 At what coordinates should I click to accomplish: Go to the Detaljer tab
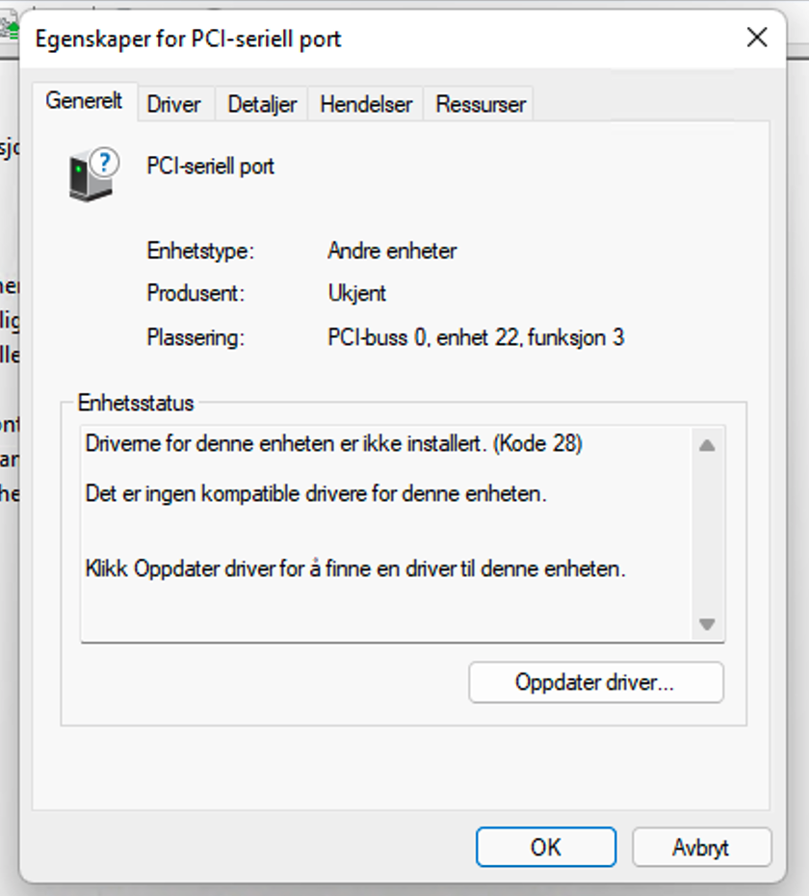[262, 105]
